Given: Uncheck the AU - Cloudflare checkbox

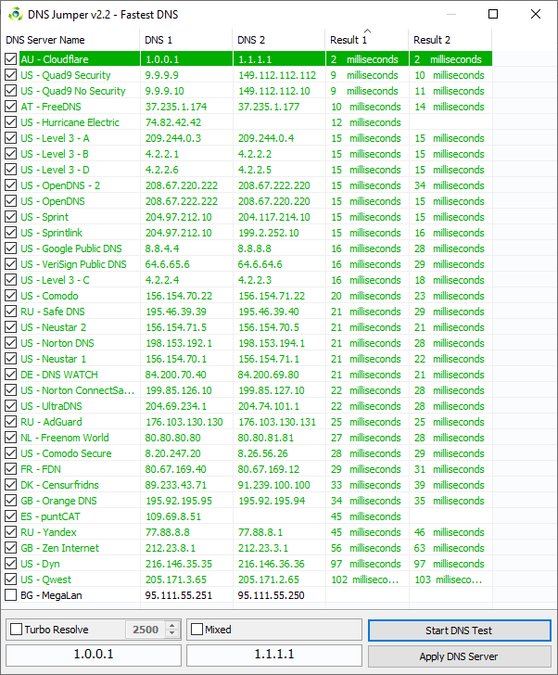Looking at the screenshot, I should click(11, 59).
